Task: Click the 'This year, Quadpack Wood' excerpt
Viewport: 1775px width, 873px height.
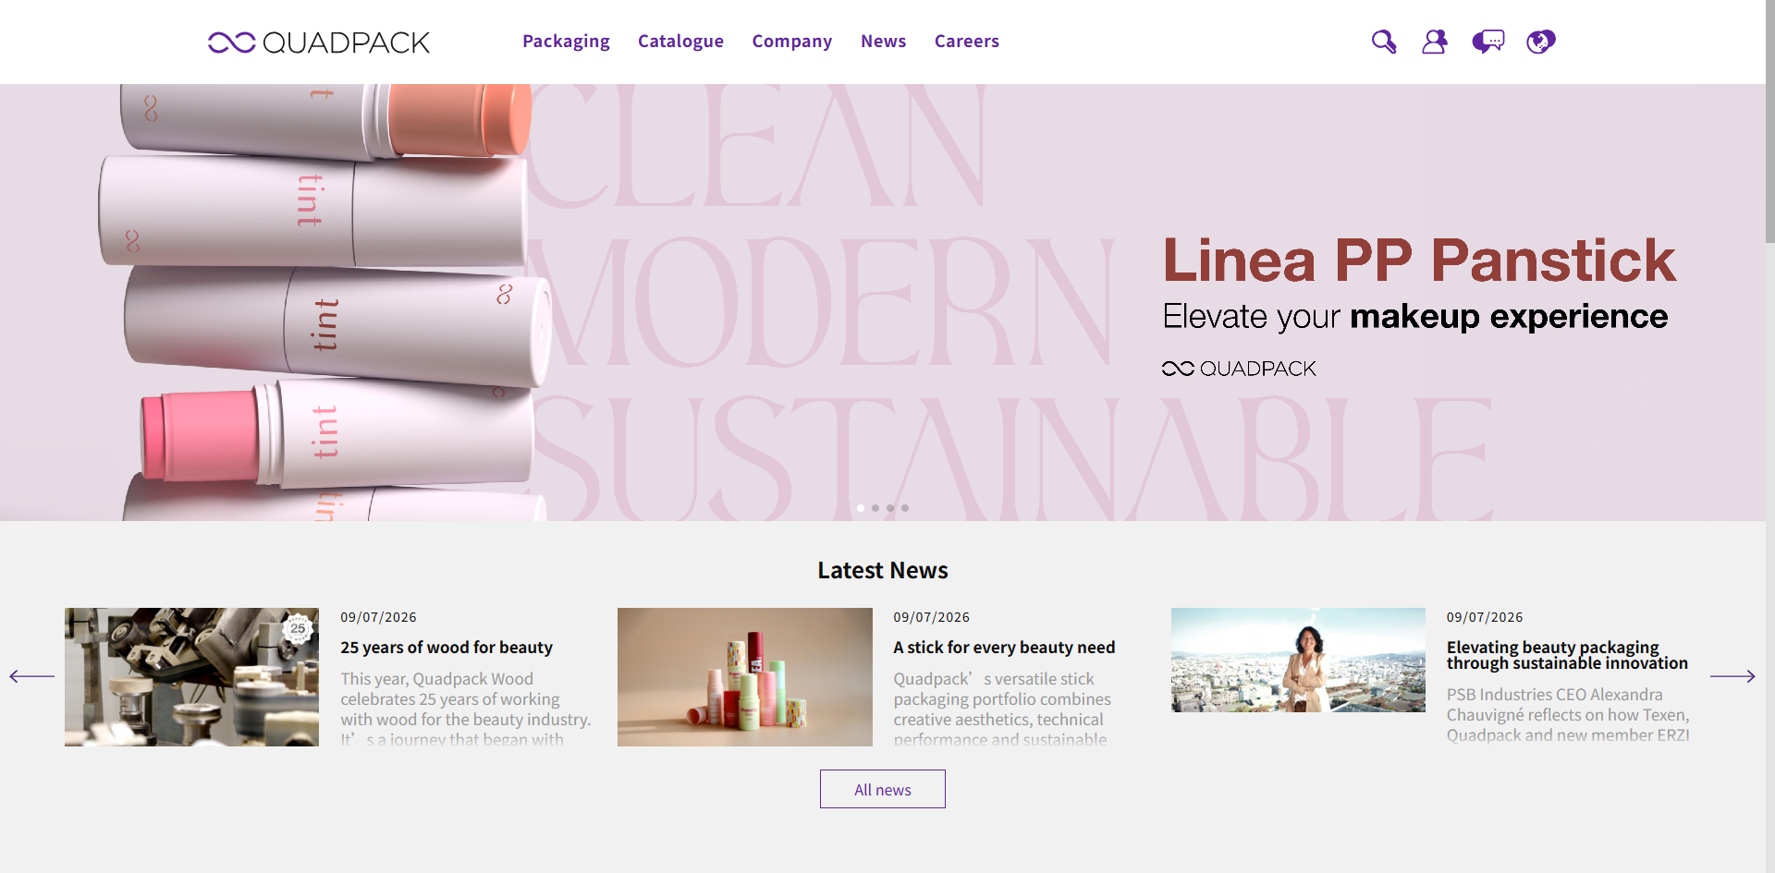Action: 466,709
